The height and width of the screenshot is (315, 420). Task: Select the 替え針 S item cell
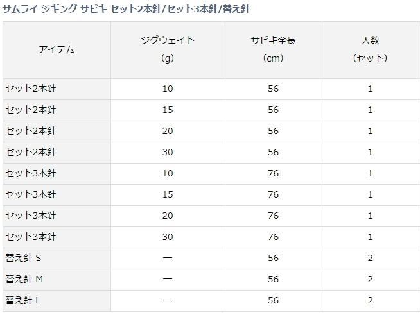pos(24,258)
